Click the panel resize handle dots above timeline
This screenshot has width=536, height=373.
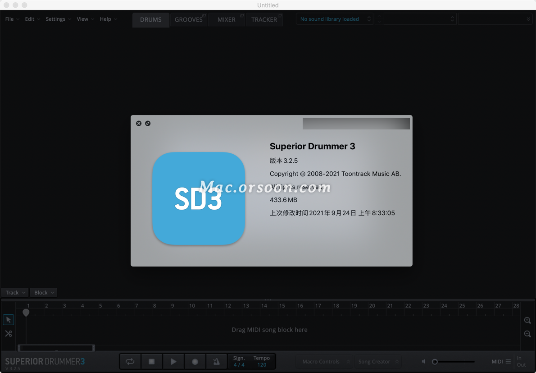click(x=268, y=300)
